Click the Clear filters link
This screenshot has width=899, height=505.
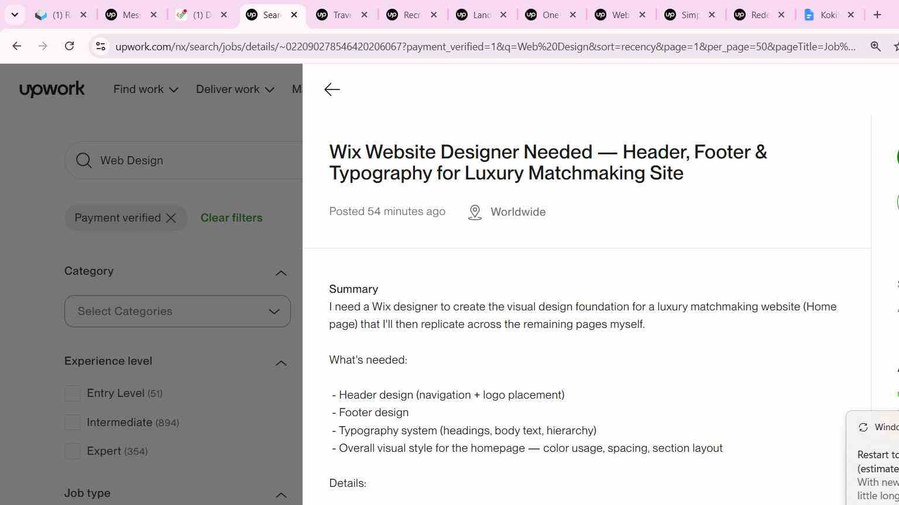click(x=231, y=218)
